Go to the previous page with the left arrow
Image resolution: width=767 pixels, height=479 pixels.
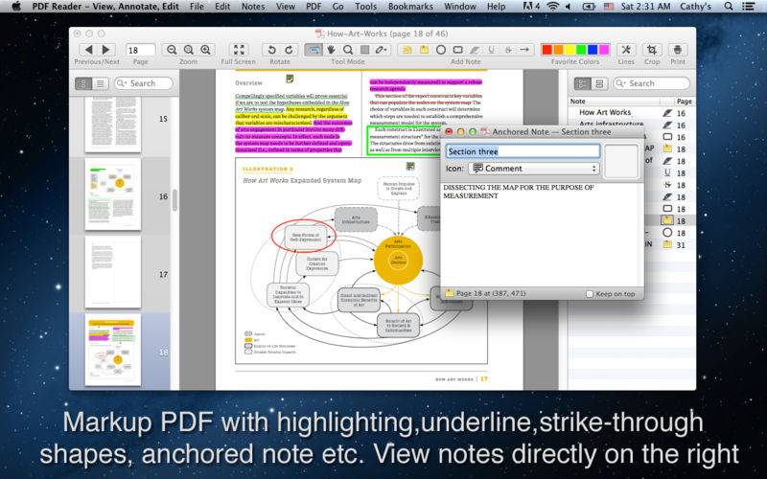coord(88,50)
